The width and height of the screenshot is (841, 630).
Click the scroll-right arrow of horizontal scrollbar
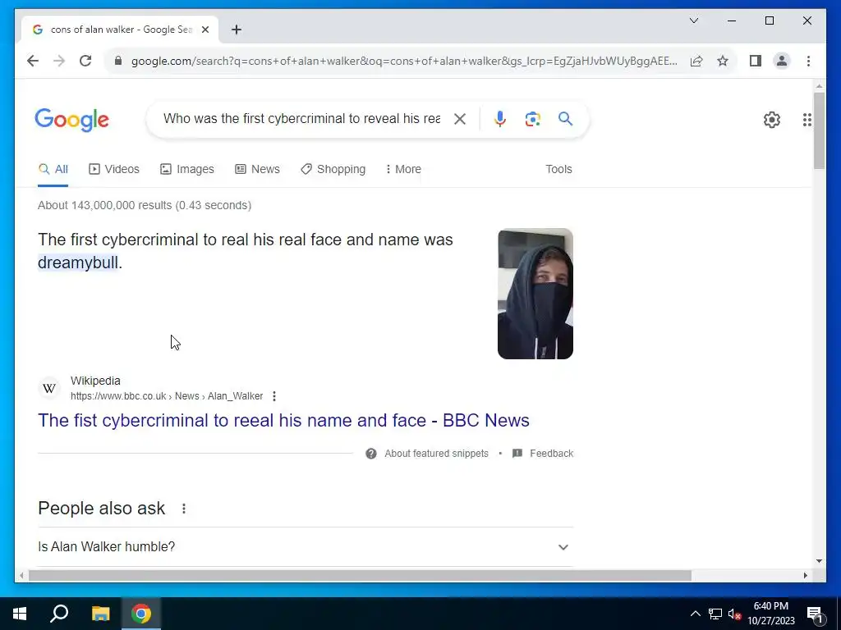click(x=806, y=576)
